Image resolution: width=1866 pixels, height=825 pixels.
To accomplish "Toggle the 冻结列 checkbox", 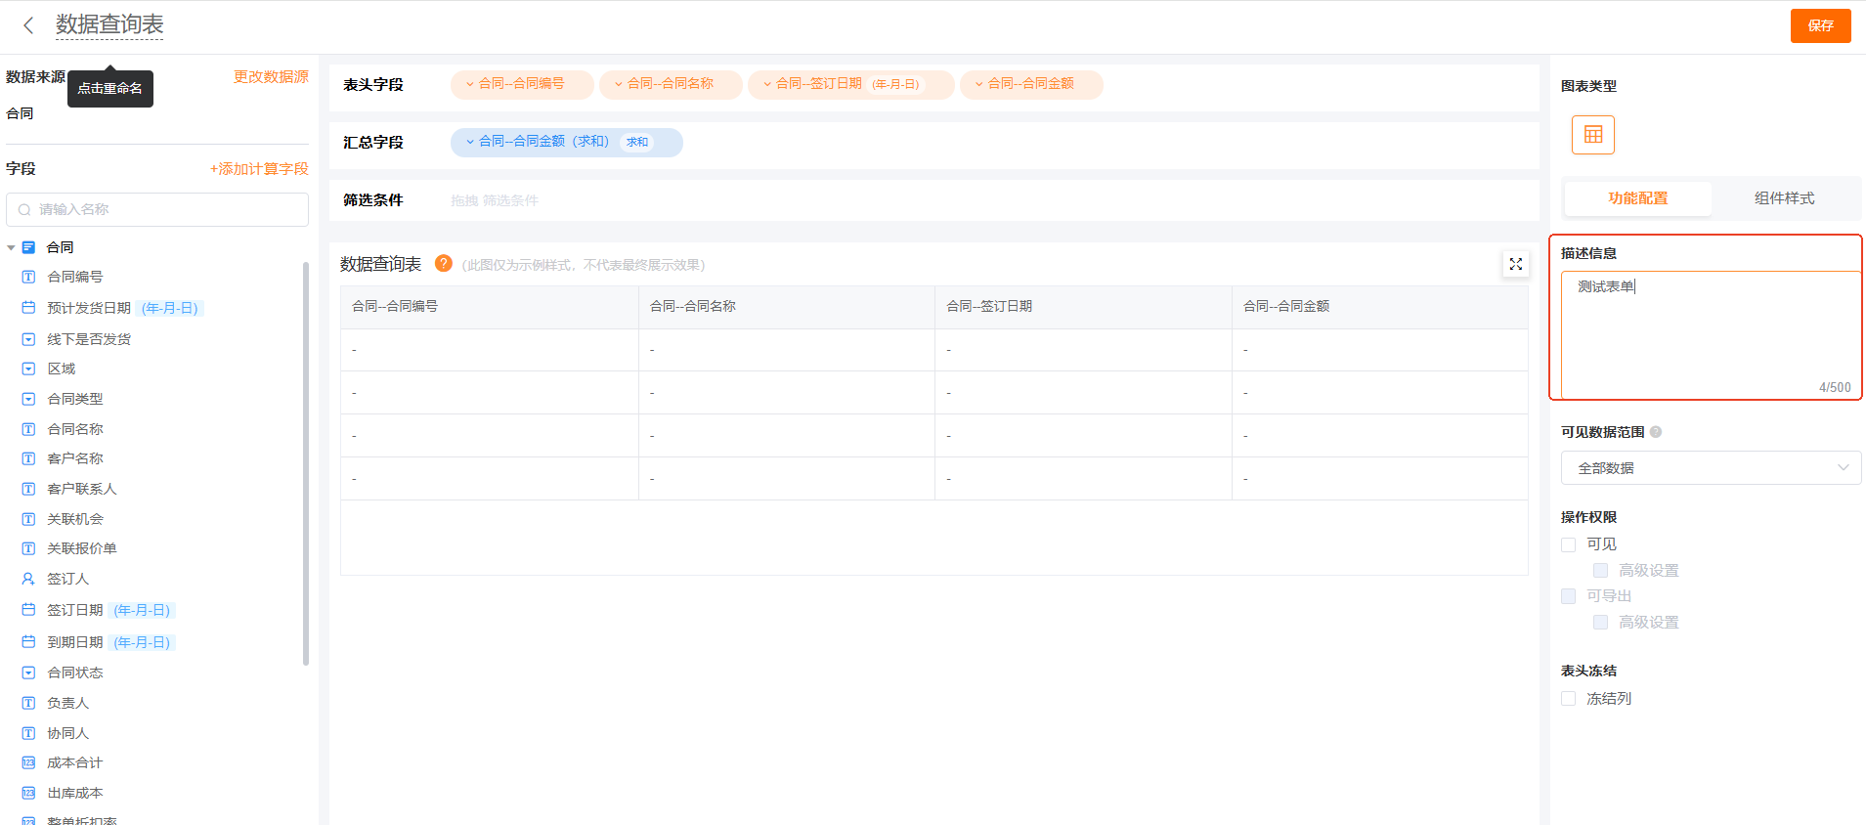I will 1569,699.
